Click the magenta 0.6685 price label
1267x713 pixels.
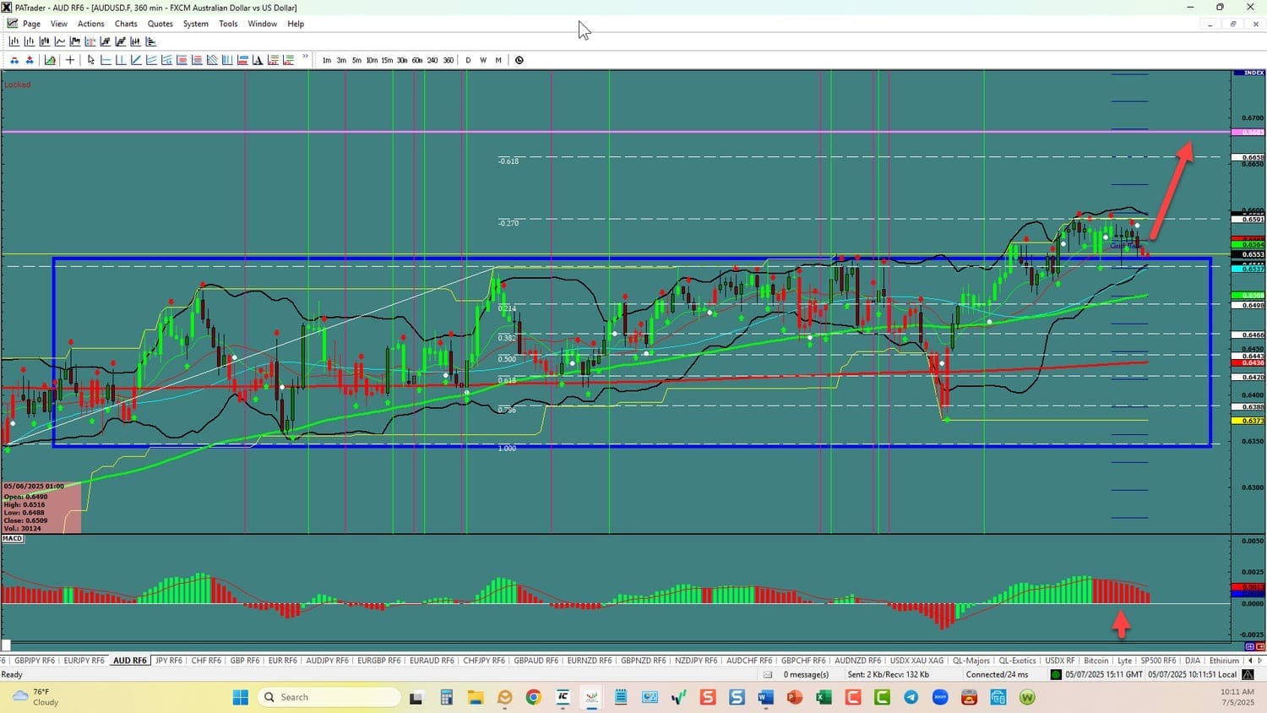1248,133
